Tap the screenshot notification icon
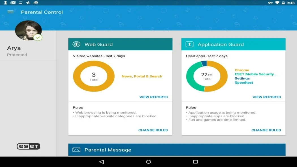The width and height of the screenshot is (297, 167). click(20, 3)
